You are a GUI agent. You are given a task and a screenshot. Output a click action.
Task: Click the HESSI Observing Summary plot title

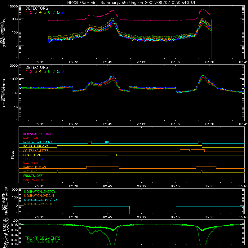point(131,2)
